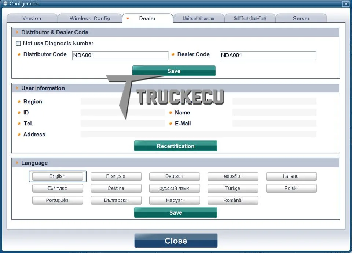Select Deutsch language
The height and width of the screenshot is (253, 352).
(175, 176)
